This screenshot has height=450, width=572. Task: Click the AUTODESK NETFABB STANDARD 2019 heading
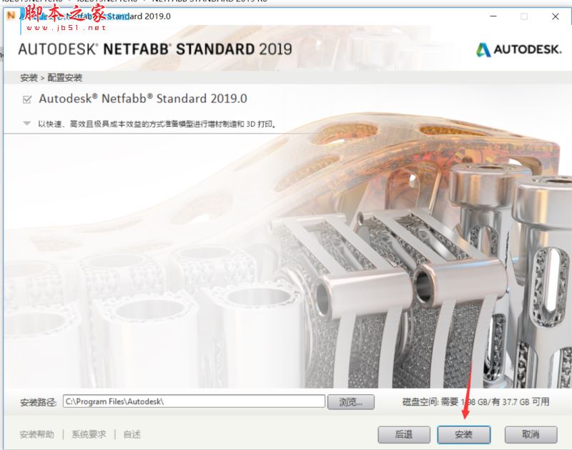coord(155,49)
